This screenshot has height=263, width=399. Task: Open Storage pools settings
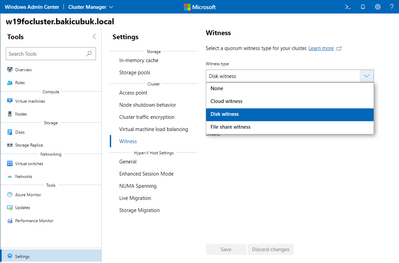[134, 73]
